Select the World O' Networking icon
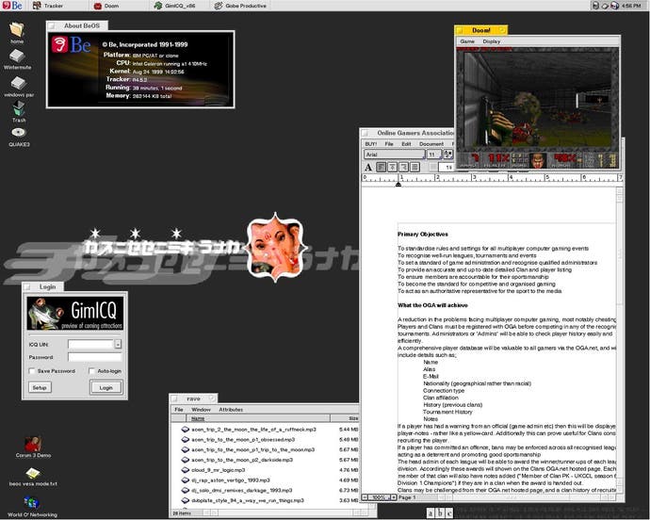Screen dimensions: 650x520 32,503
